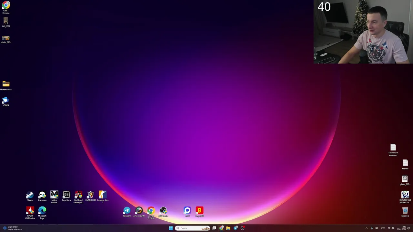Open the network status tray icon

click(389, 228)
